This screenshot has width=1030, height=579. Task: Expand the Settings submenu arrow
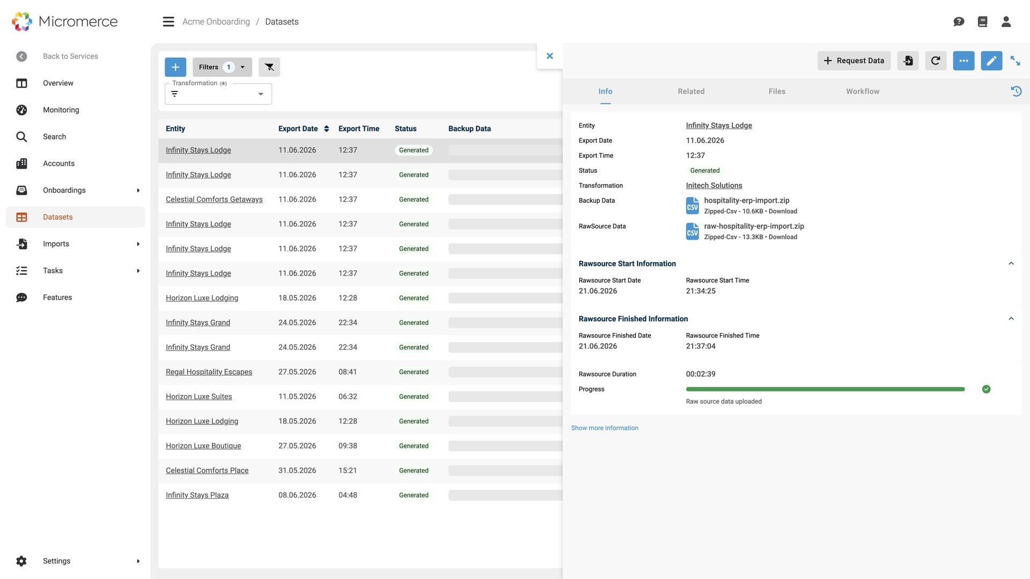pyautogui.click(x=138, y=561)
